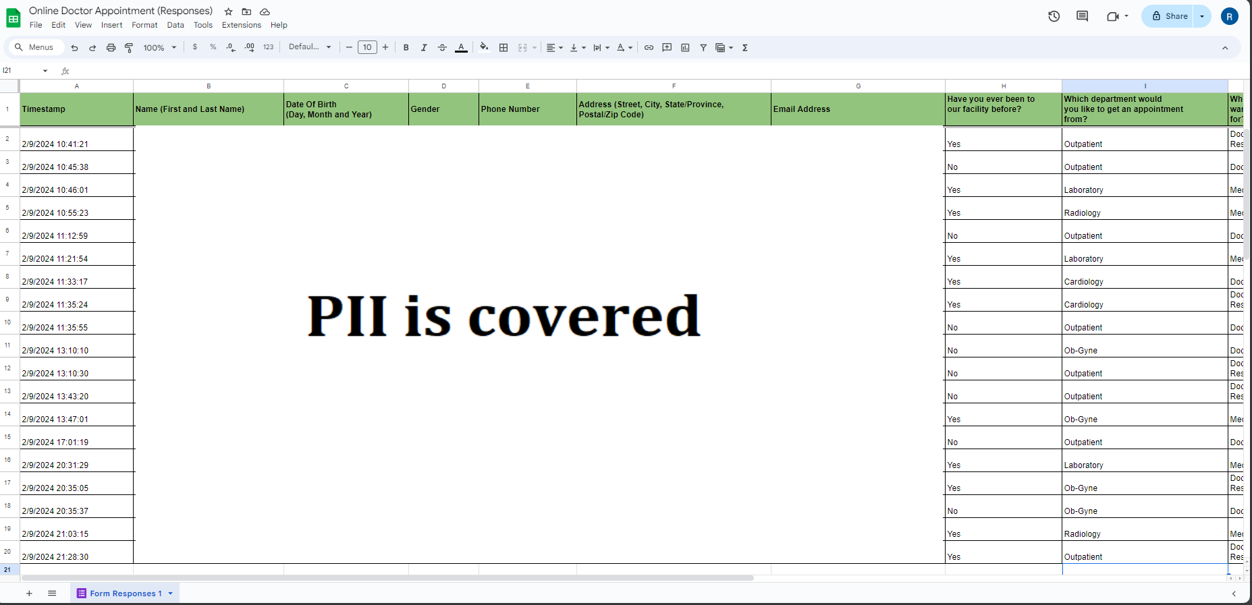Star this spreadsheet document
The width and height of the screenshot is (1252, 605).
tap(228, 11)
